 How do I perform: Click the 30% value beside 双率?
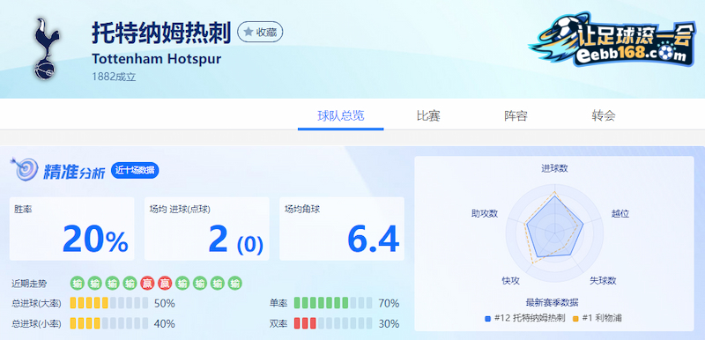point(389,324)
